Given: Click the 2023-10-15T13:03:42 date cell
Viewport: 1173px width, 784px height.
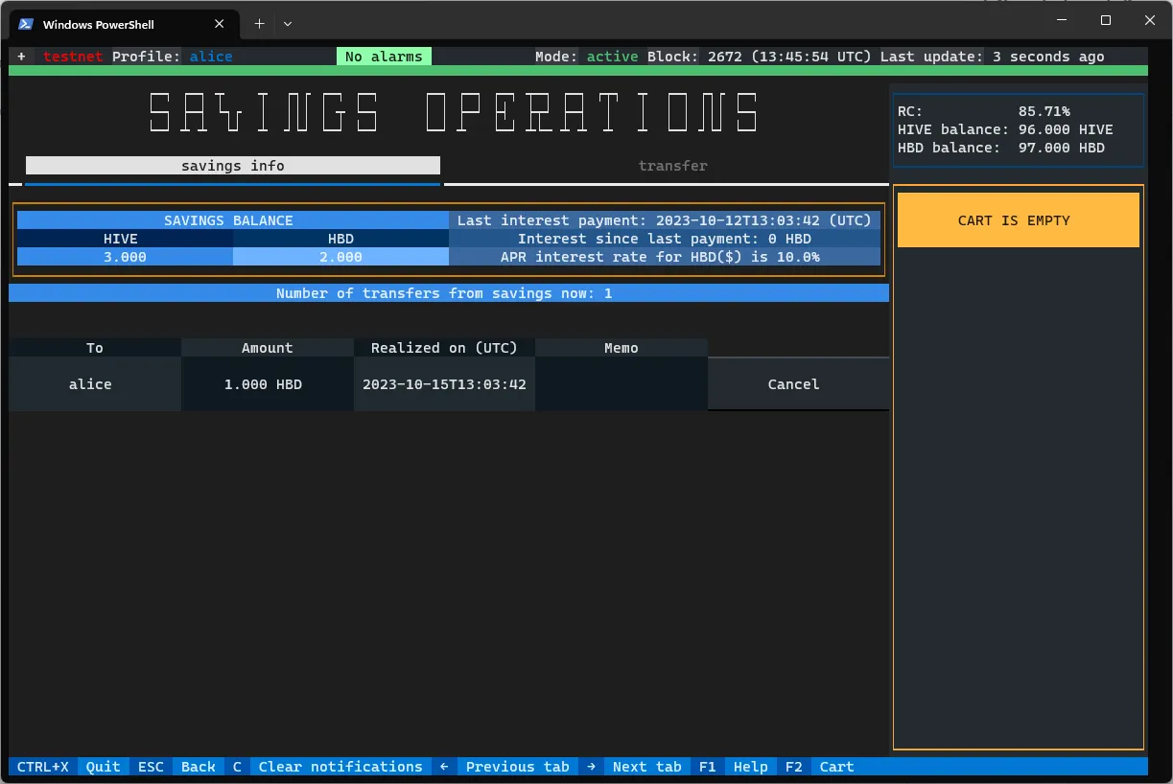Looking at the screenshot, I should click(x=444, y=384).
